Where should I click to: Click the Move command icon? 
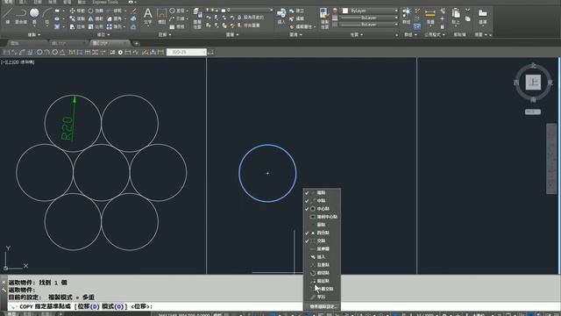coord(73,11)
